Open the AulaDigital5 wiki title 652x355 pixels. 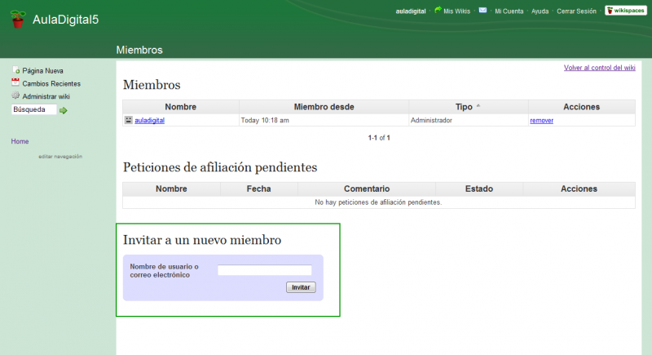point(66,20)
